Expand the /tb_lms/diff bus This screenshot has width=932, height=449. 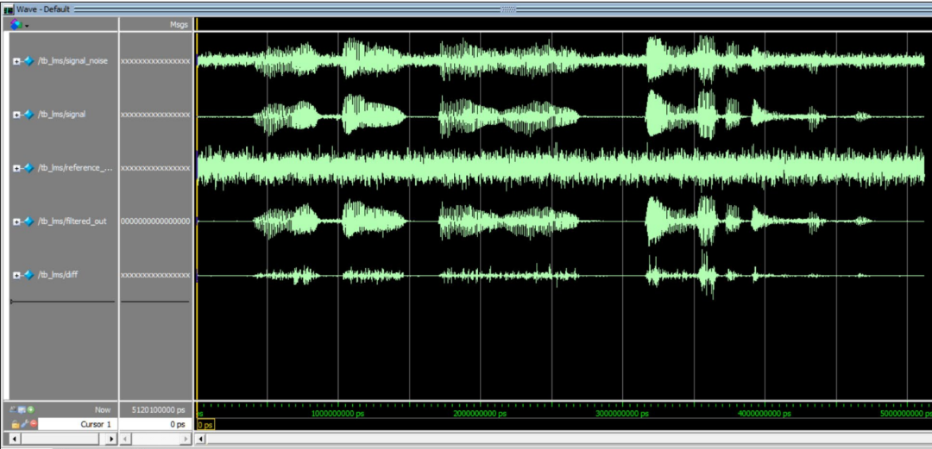16,275
